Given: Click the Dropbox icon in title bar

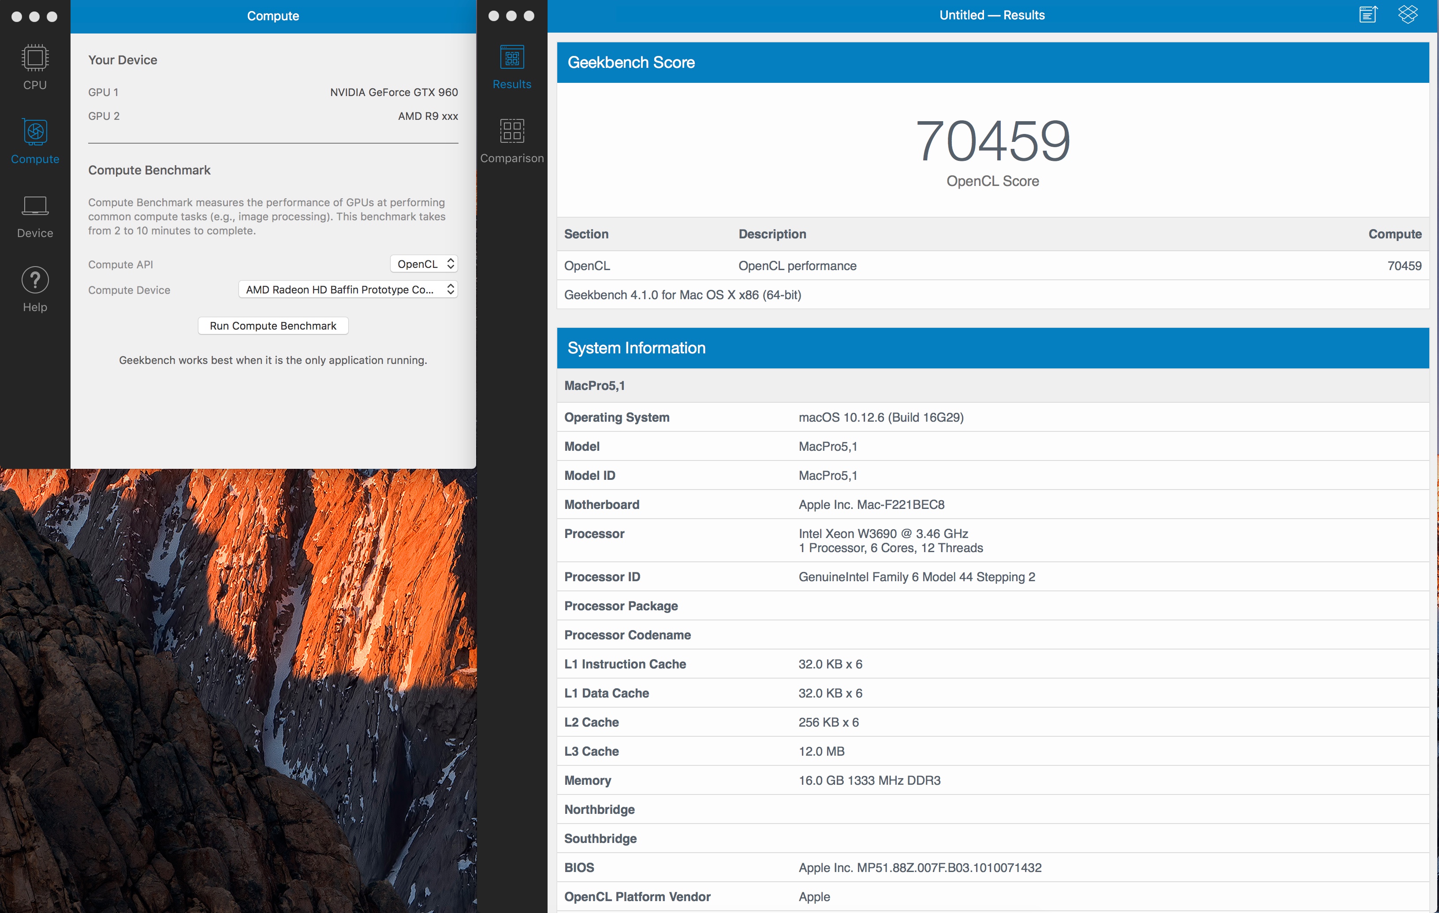Looking at the screenshot, I should click(1407, 15).
